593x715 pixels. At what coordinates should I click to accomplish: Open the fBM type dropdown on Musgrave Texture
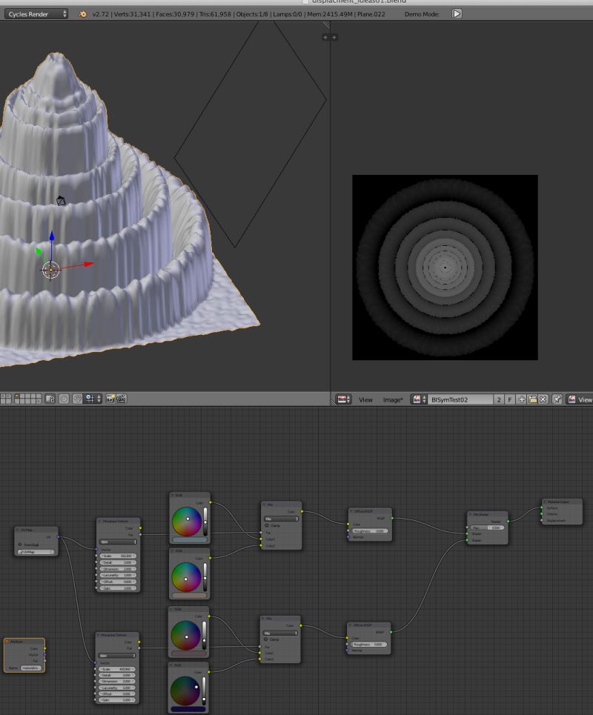click(117, 541)
